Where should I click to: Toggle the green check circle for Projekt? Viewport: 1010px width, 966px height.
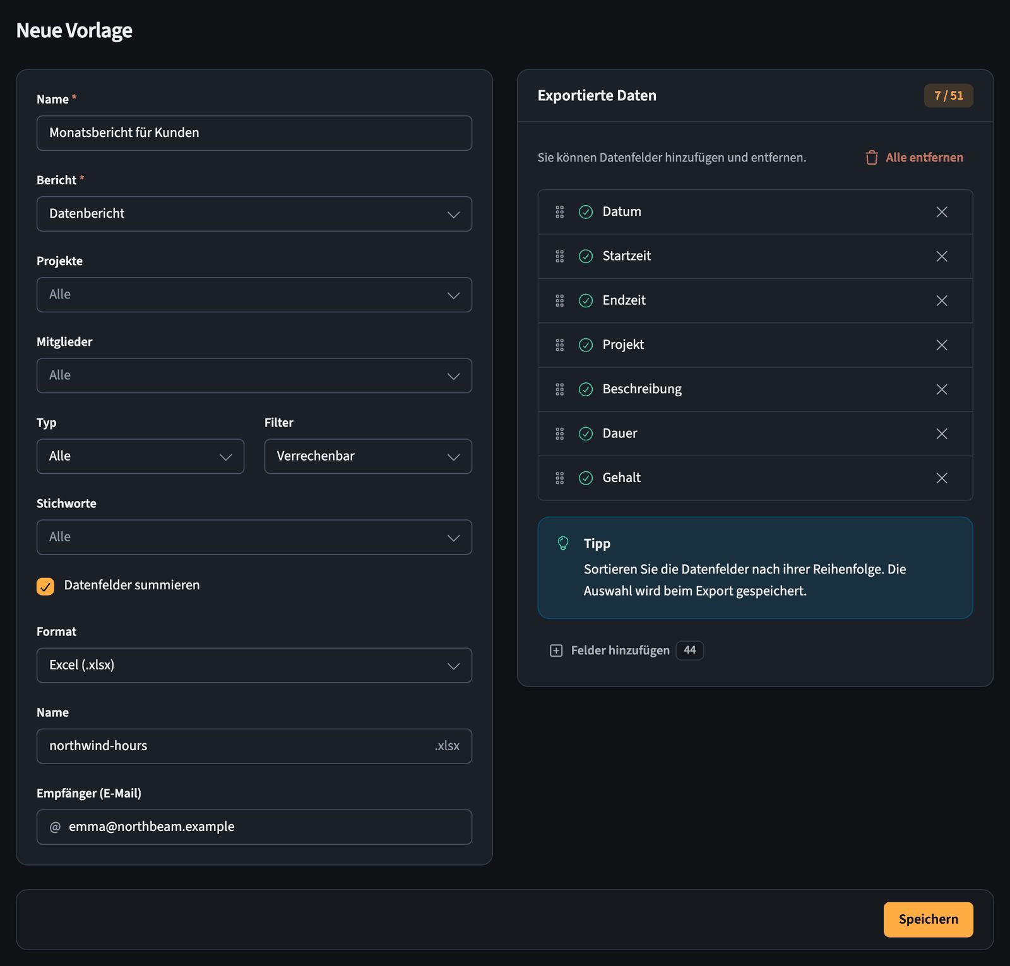pos(586,345)
